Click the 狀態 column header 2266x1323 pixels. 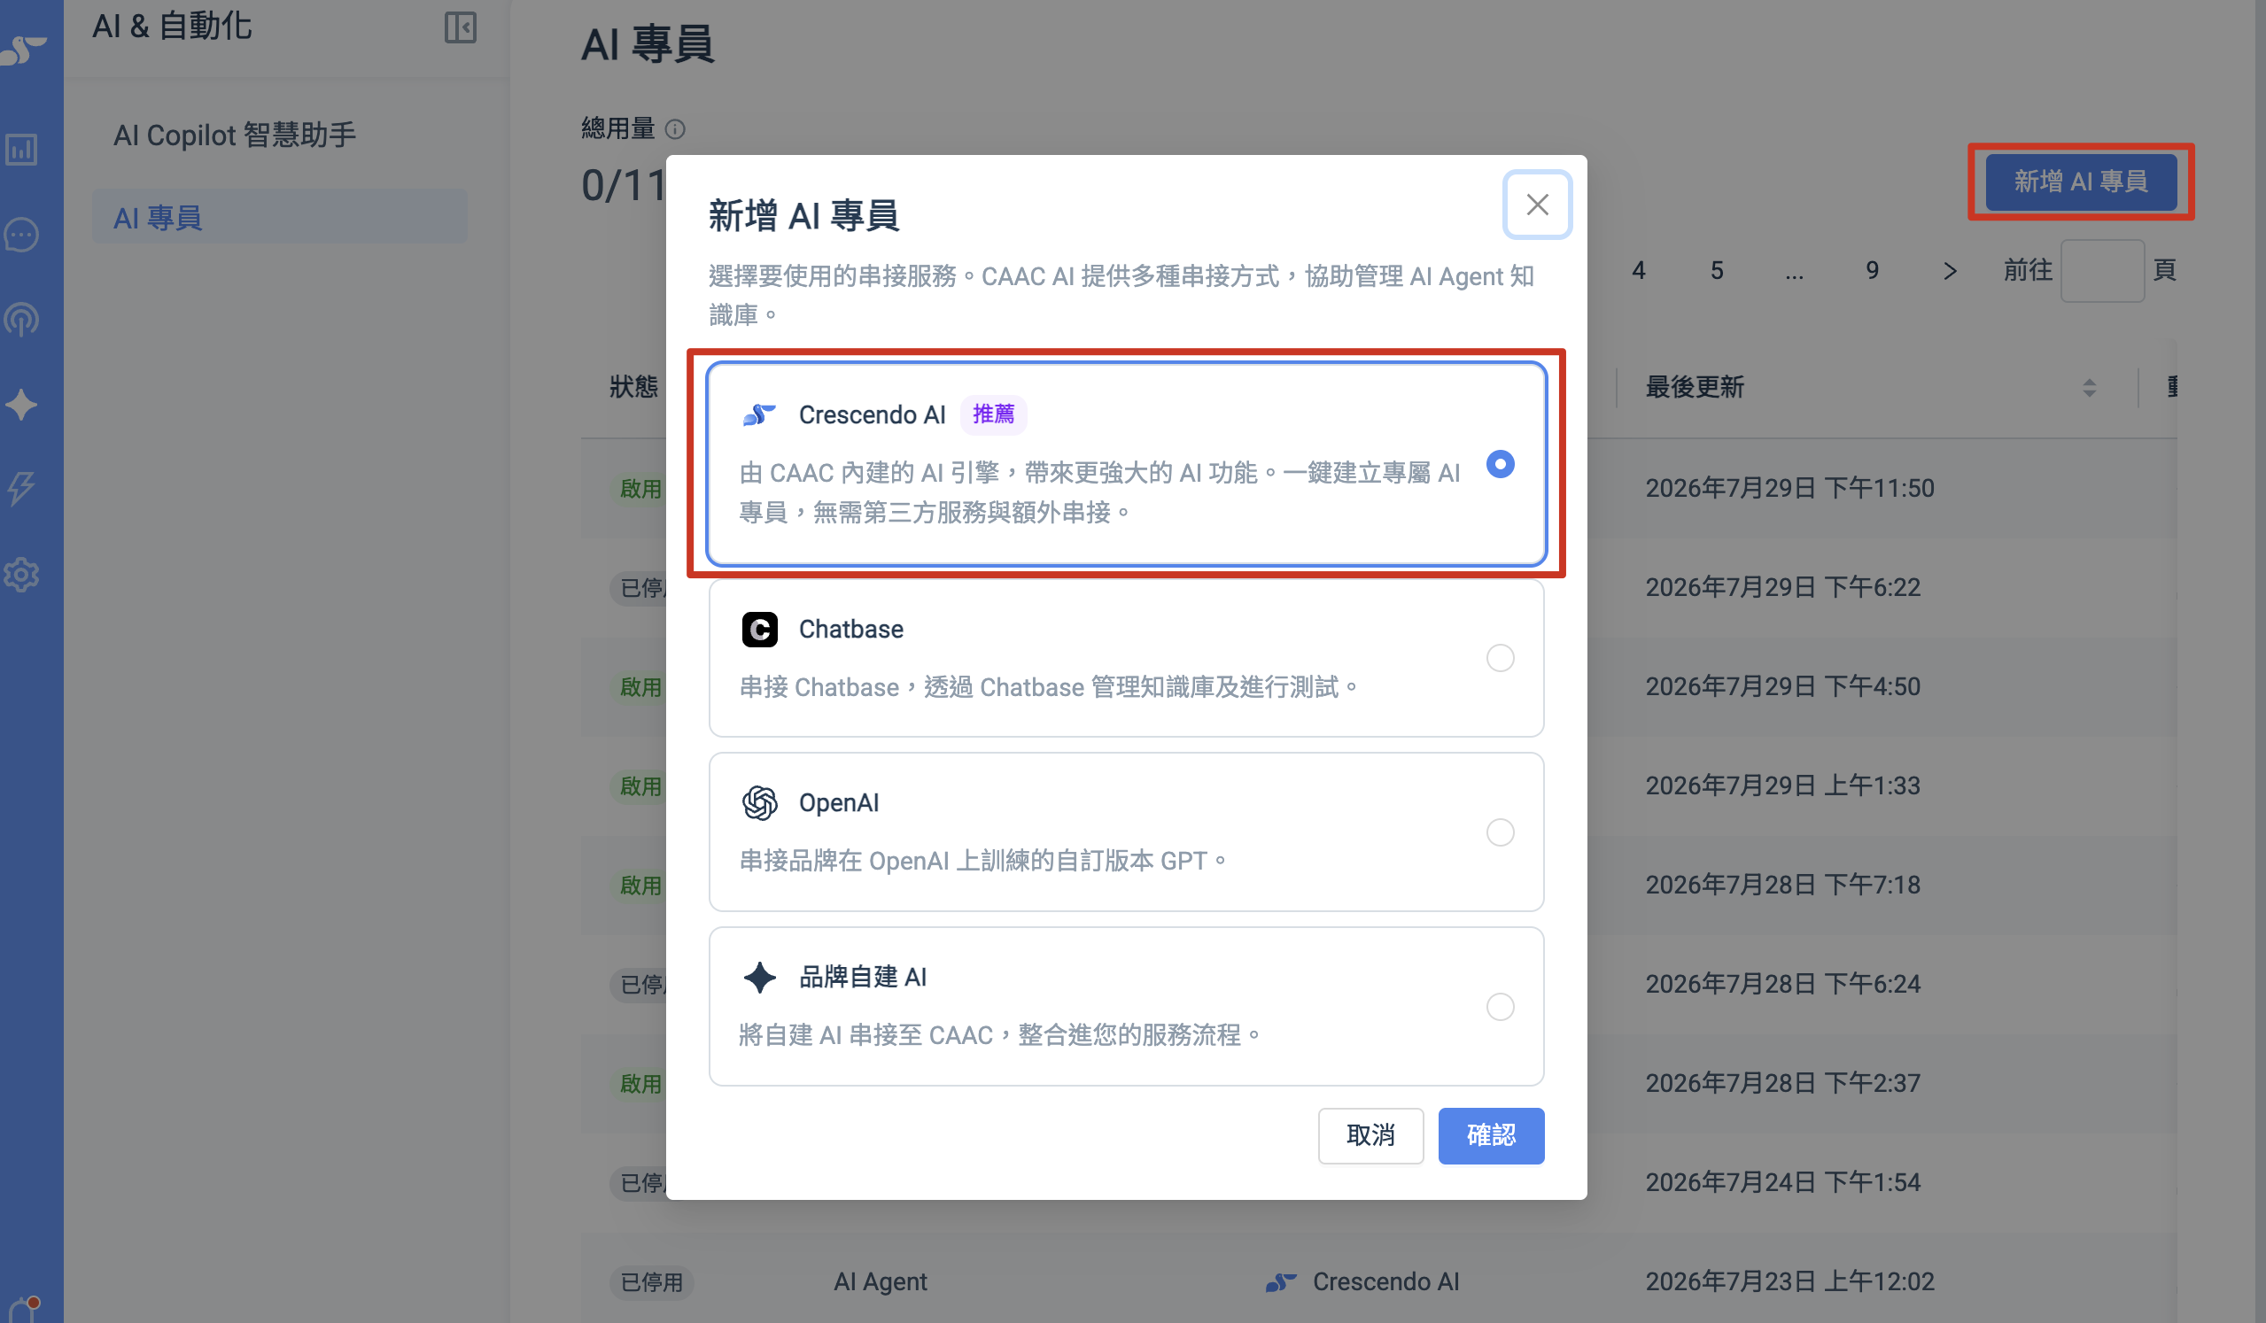(x=634, y=387)
